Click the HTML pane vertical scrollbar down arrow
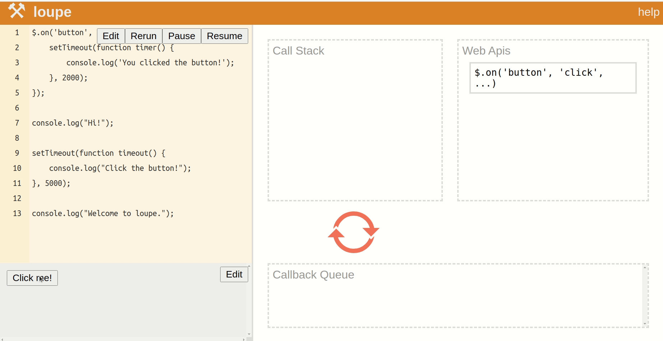The width and height of the screenshot is (663, 341). (249, 334)
